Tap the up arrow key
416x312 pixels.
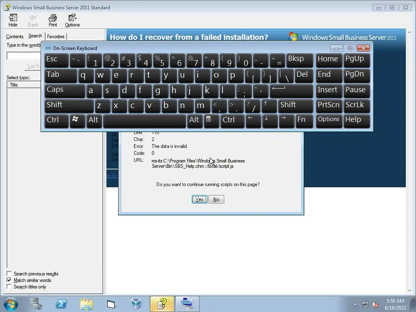point(269,106)
